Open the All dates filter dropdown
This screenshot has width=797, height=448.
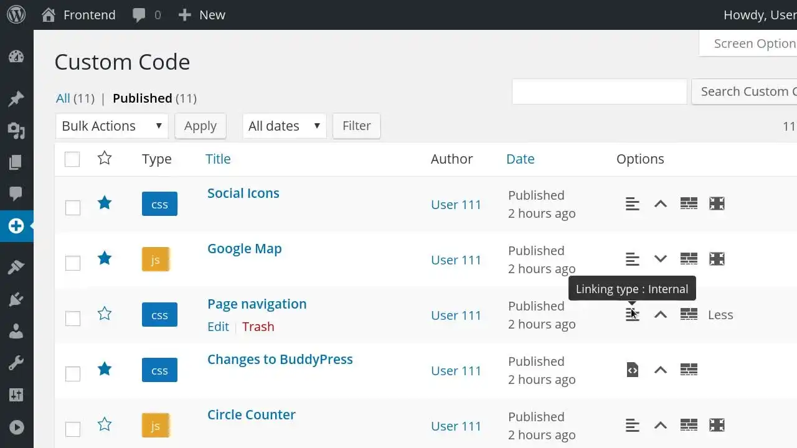[284, 126]
